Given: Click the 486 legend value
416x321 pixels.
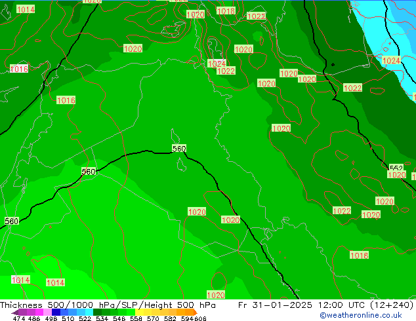Looking at the screenshot, I should 34,318.
